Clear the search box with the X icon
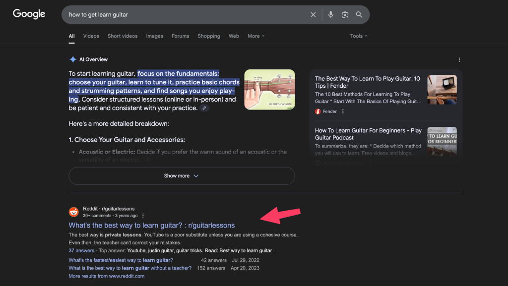This screenshot has height=286, width=508. tap(313, 15)
